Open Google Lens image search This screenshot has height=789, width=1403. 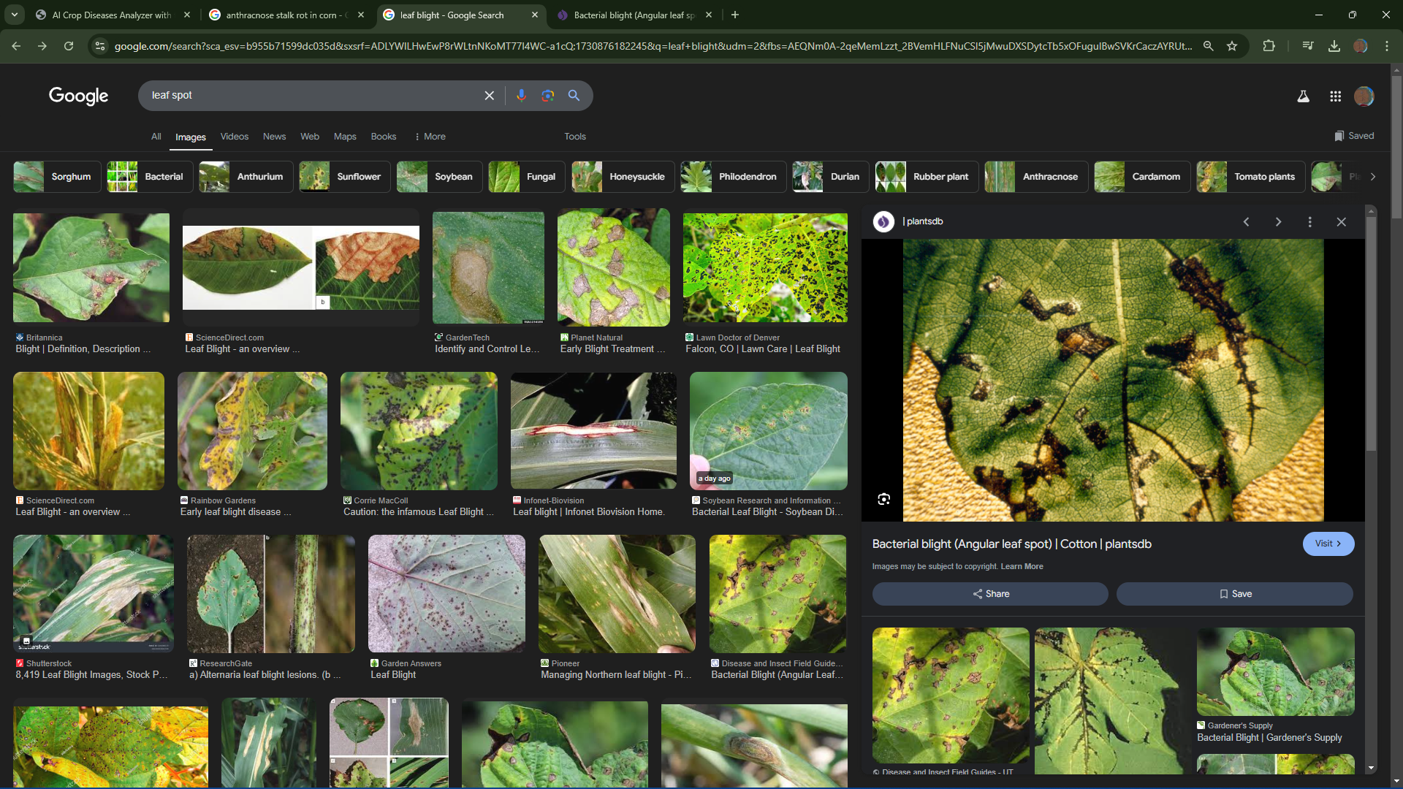[x=547, y=96]
